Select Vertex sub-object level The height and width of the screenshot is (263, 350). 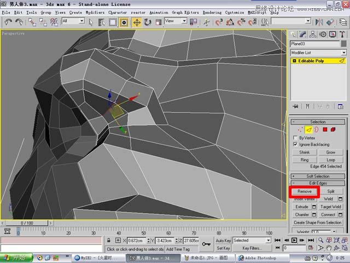click(x=300, y=129)
